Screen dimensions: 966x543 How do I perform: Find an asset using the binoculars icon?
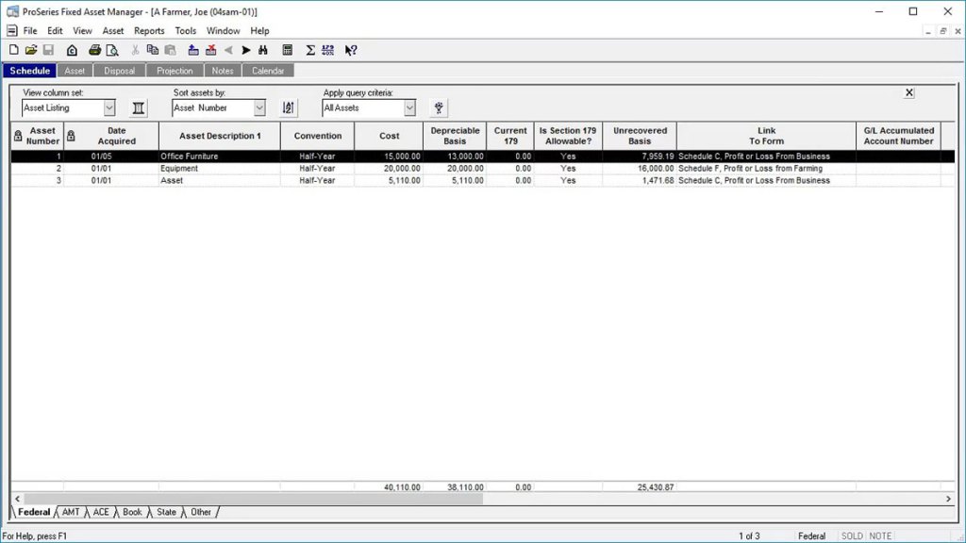pos(263,50)
